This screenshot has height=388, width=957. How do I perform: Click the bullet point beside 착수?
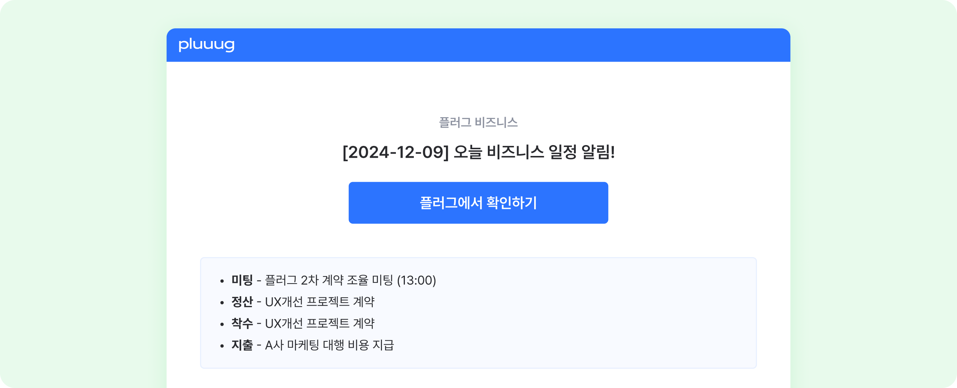[222, 324]
